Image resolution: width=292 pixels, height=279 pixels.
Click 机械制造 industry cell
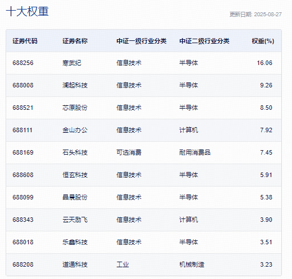pos(191,264)
